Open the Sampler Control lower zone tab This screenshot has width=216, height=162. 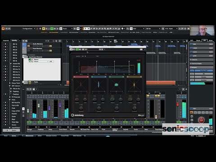coord(51,135)
